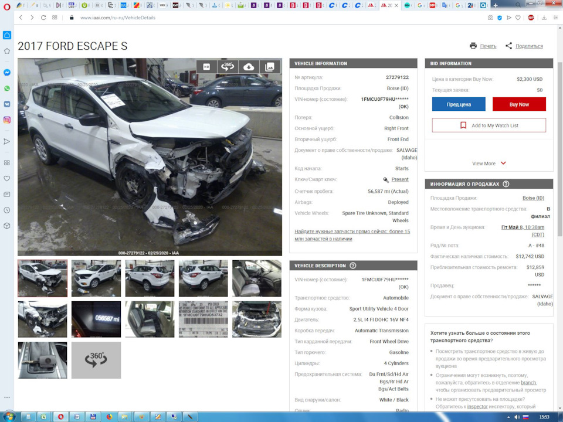Add vehicle to My Watch List
The image size is (563, 422).
pos(489,125)
